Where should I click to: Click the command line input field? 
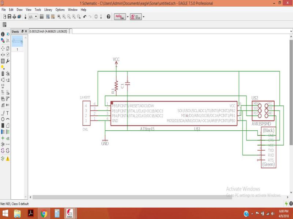coord(179,31)
